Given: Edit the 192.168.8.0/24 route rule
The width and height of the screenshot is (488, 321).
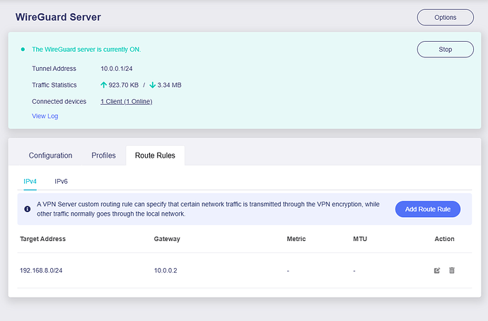Looking at the screenshot, I should (437, 271).
